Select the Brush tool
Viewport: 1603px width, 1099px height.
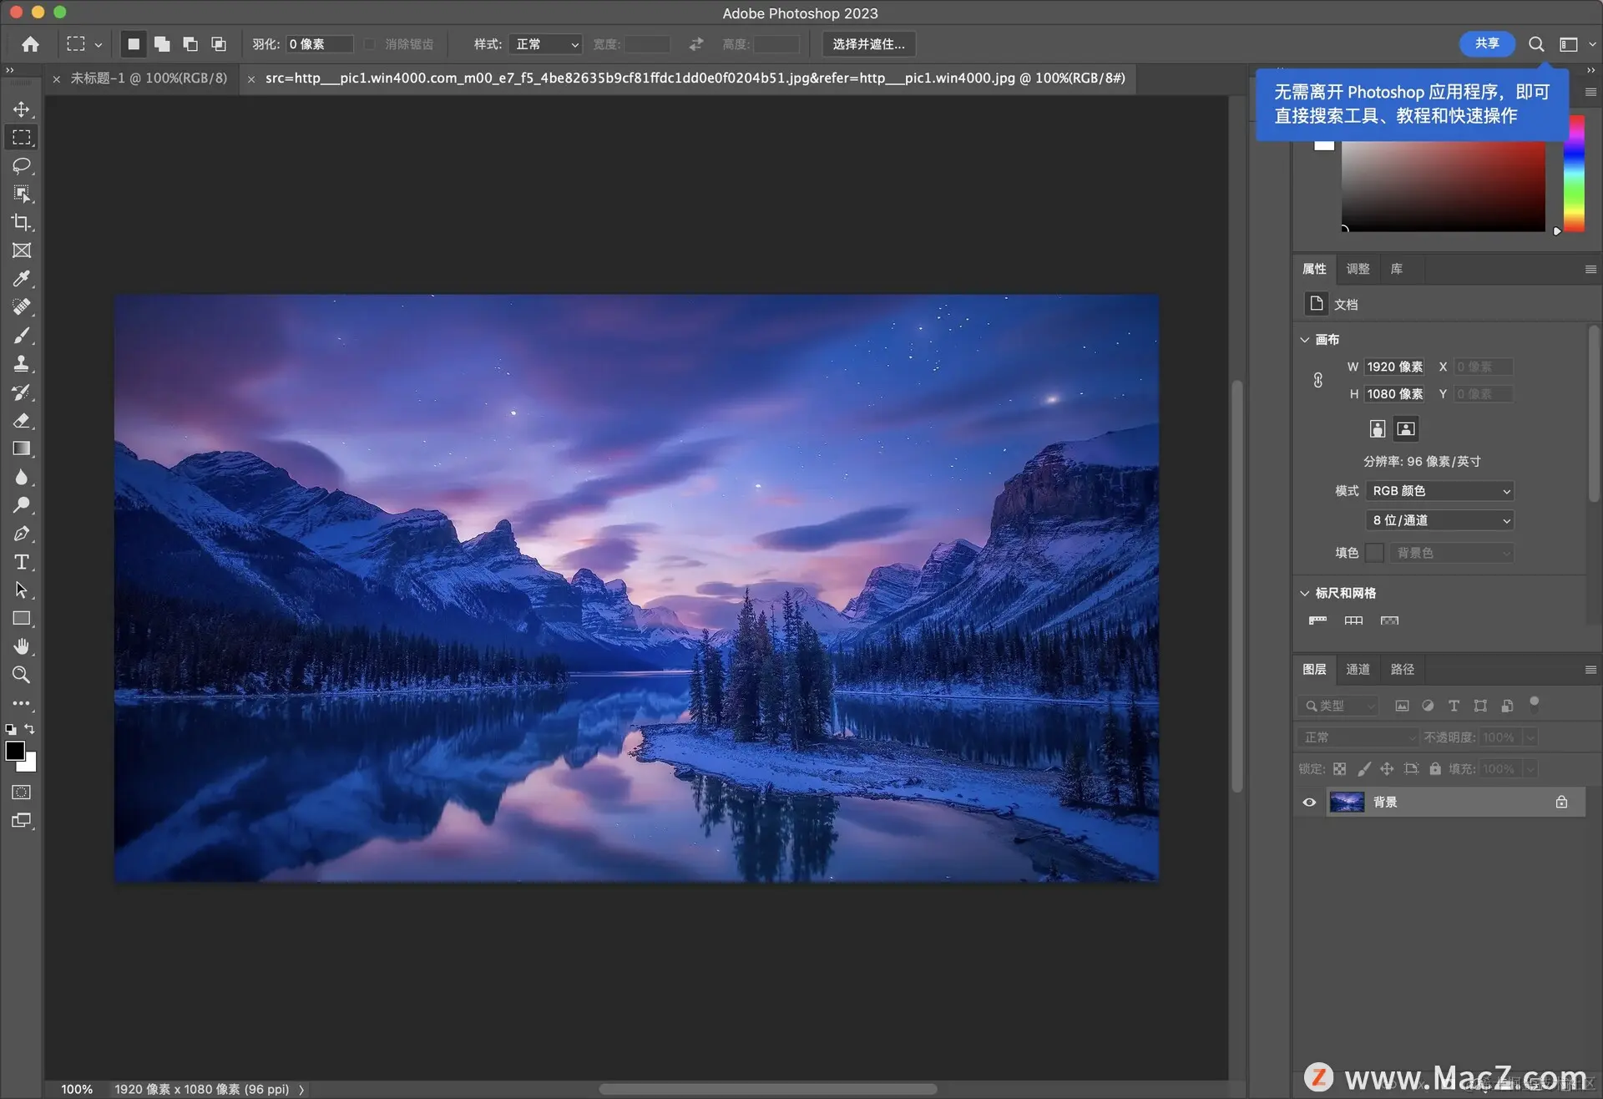(22, 336)
